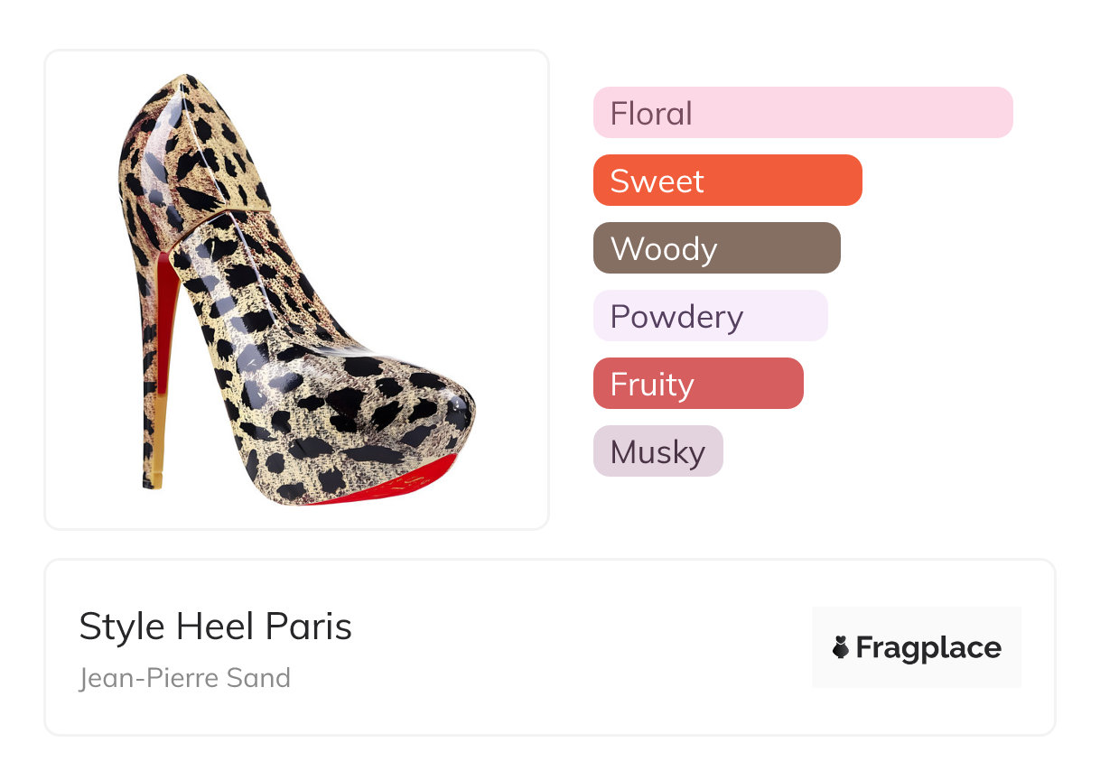Click the Fragplace perfume bottle icon

pyautogui.click(x=841, y=647)
